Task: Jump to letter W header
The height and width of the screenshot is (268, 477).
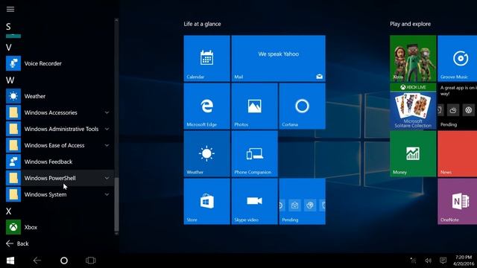Action: 10,80
